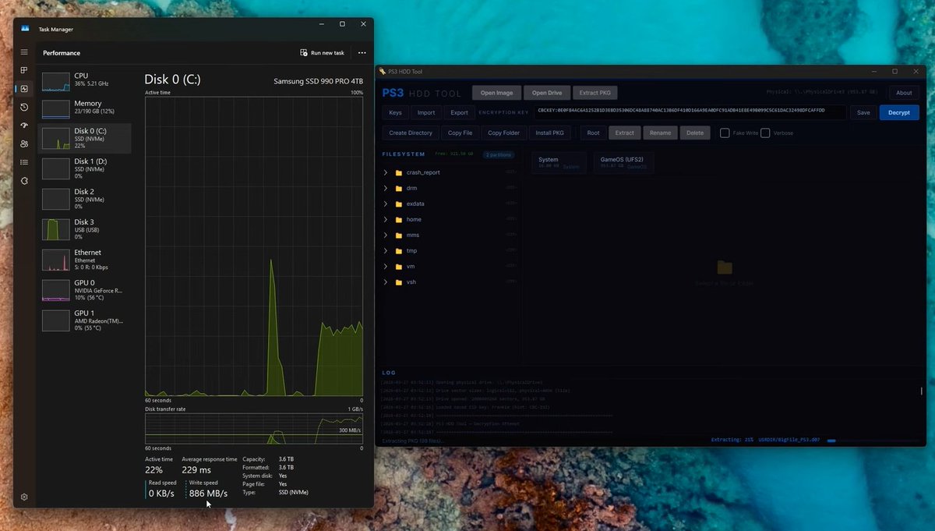Select CPU performance graph entry
The height and width of the screenshot is (531, 935).
(x=85, y=80)
